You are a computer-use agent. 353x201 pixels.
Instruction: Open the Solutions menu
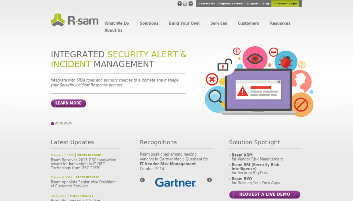pos(149,23)
